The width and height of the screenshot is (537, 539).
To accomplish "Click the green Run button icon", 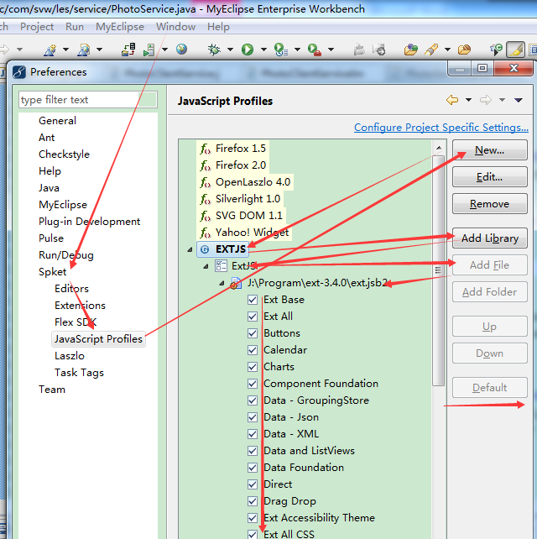I will pyautogui.click(x=248, y=50).
